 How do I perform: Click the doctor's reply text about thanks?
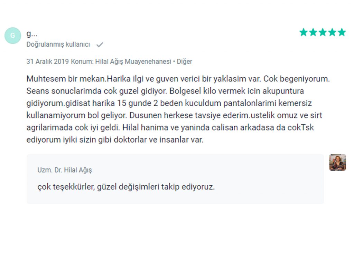point(126,187)
